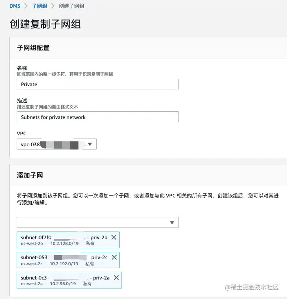287x299 pixels.
Task: Remove subnet priv-2b with X icon
Action: pyautogui.click(x=114, y=237)
